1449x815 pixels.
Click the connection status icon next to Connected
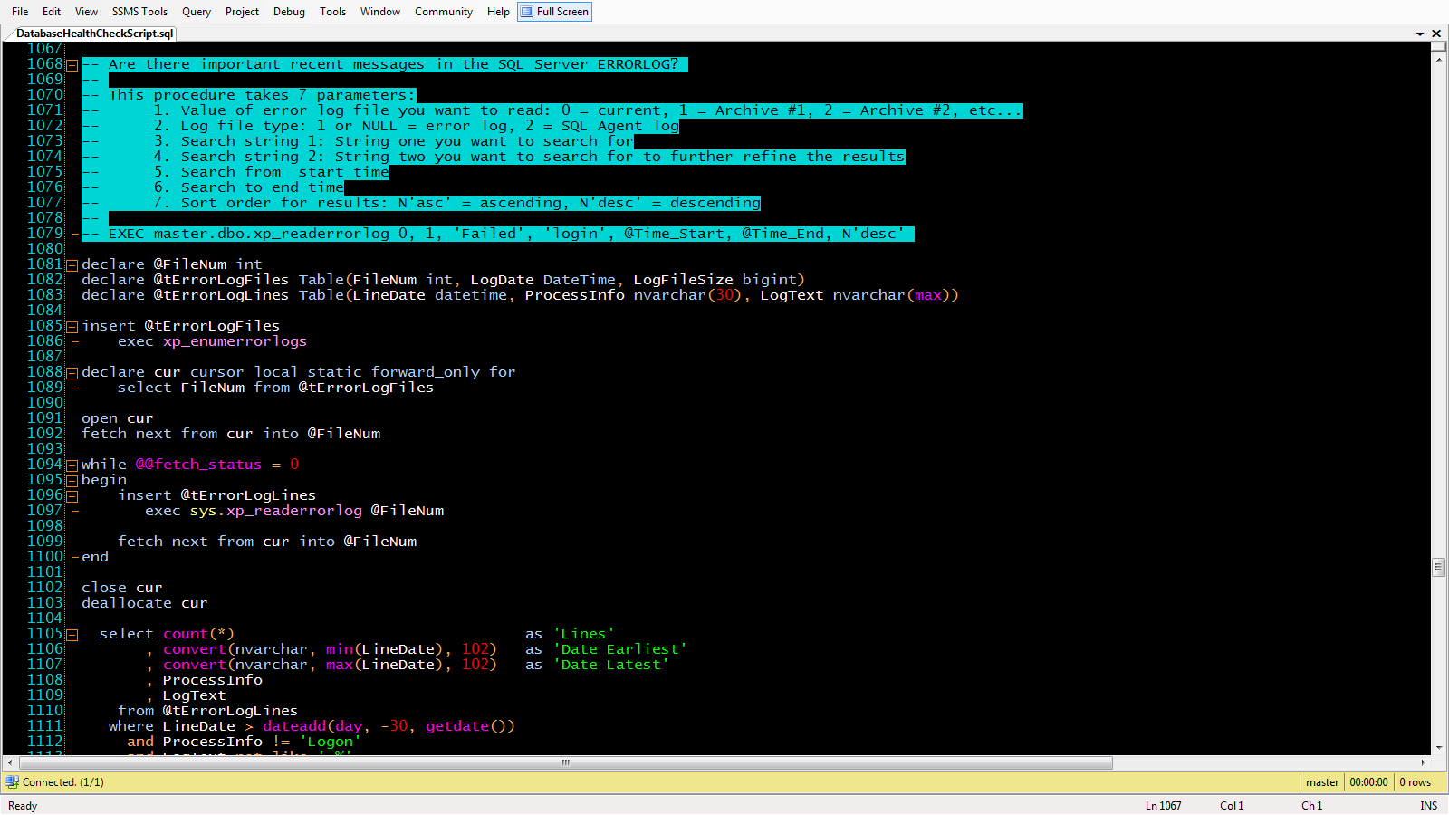pos(12,782)
